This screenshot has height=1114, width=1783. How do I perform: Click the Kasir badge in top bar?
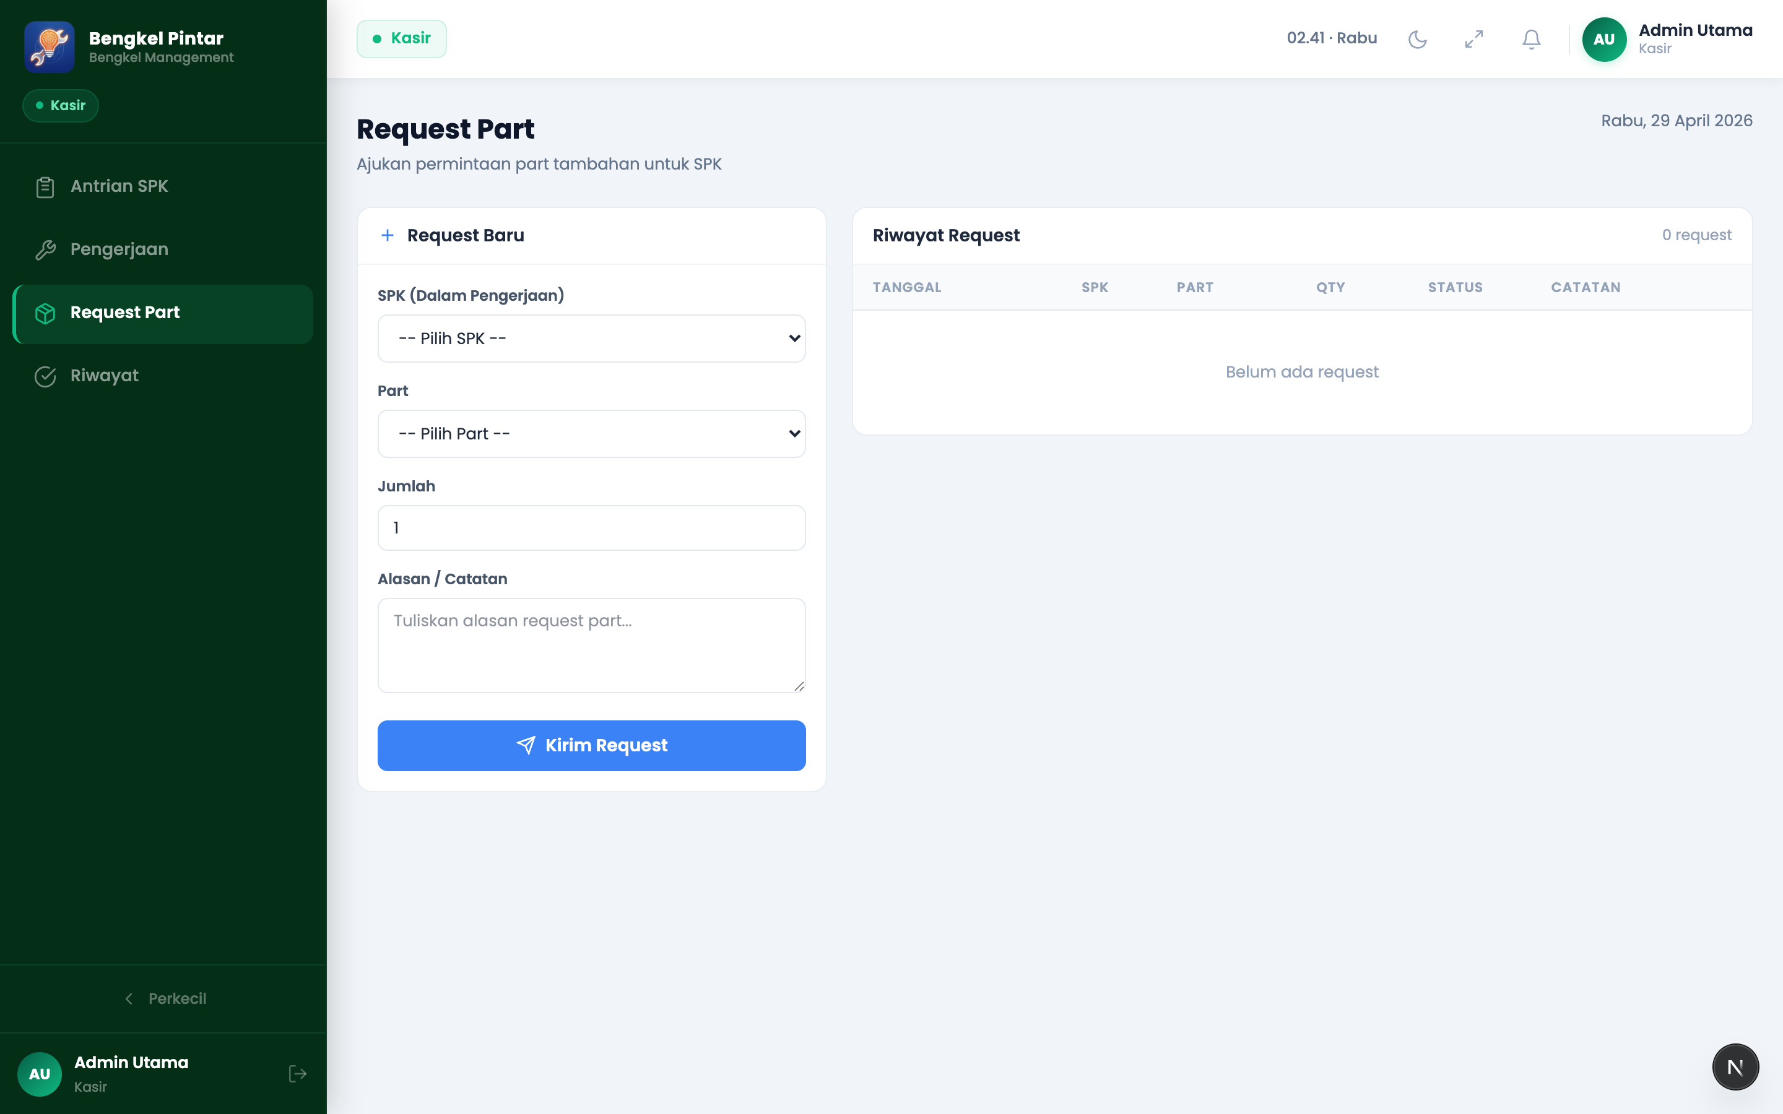click(x=402, y=38)
